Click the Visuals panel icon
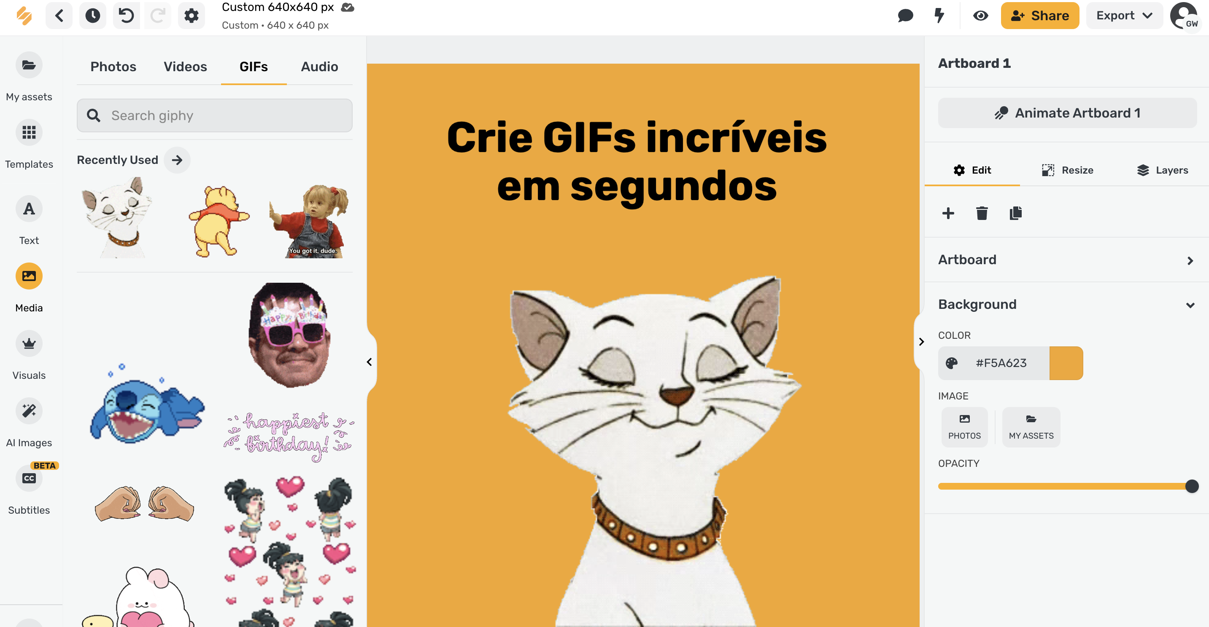Image resolution: width=1209 pixels, height=627 pixels. [30, 343]
